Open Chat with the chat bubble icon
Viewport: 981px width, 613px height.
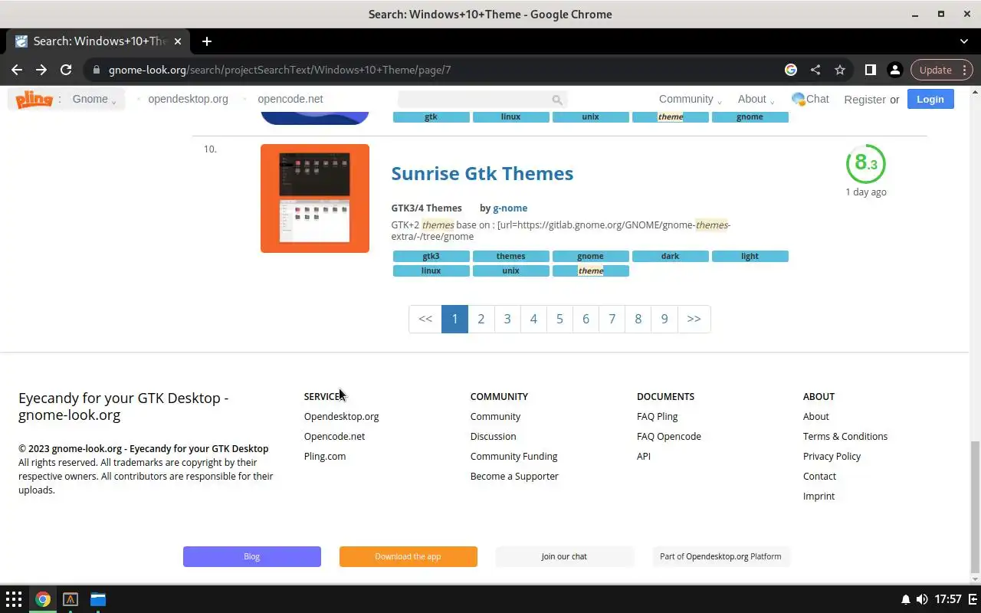click(x=799, y=99)
